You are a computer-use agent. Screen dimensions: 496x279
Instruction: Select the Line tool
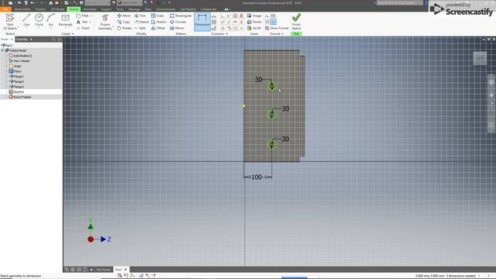[26, 20]
